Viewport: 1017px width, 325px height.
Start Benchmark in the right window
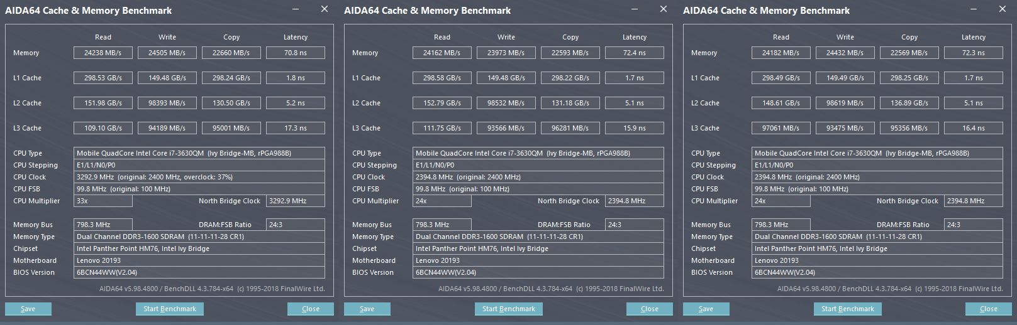pos(848,309)
